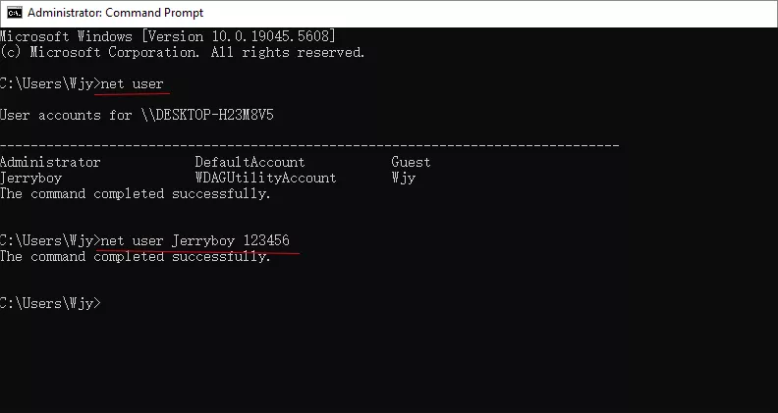Click the first "net user" command
The image size is (778, 413).
pyautogui.click(x=133, y=83)
